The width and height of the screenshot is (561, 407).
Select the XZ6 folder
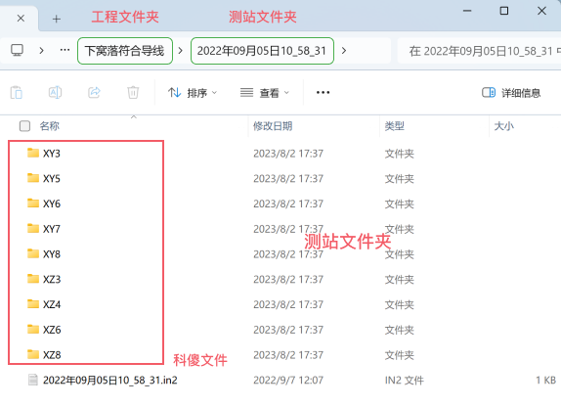(52, 330)
